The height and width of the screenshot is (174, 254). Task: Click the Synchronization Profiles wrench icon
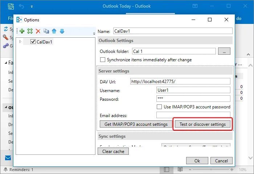(x=5, y=37)
